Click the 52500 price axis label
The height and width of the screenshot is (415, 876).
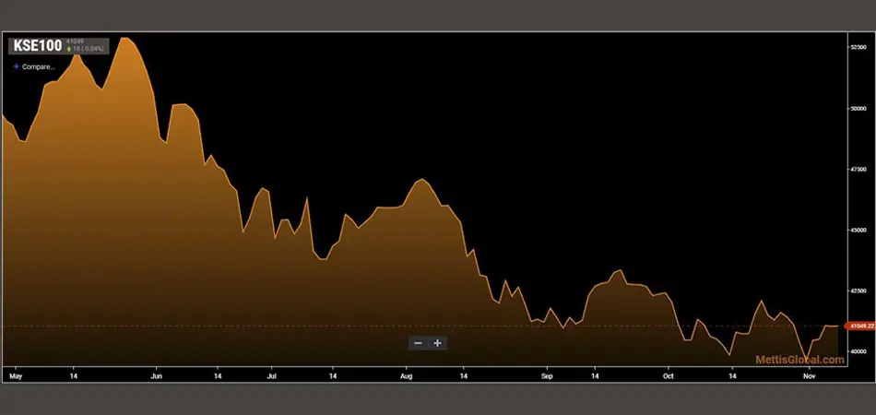(x=858, y=47)
